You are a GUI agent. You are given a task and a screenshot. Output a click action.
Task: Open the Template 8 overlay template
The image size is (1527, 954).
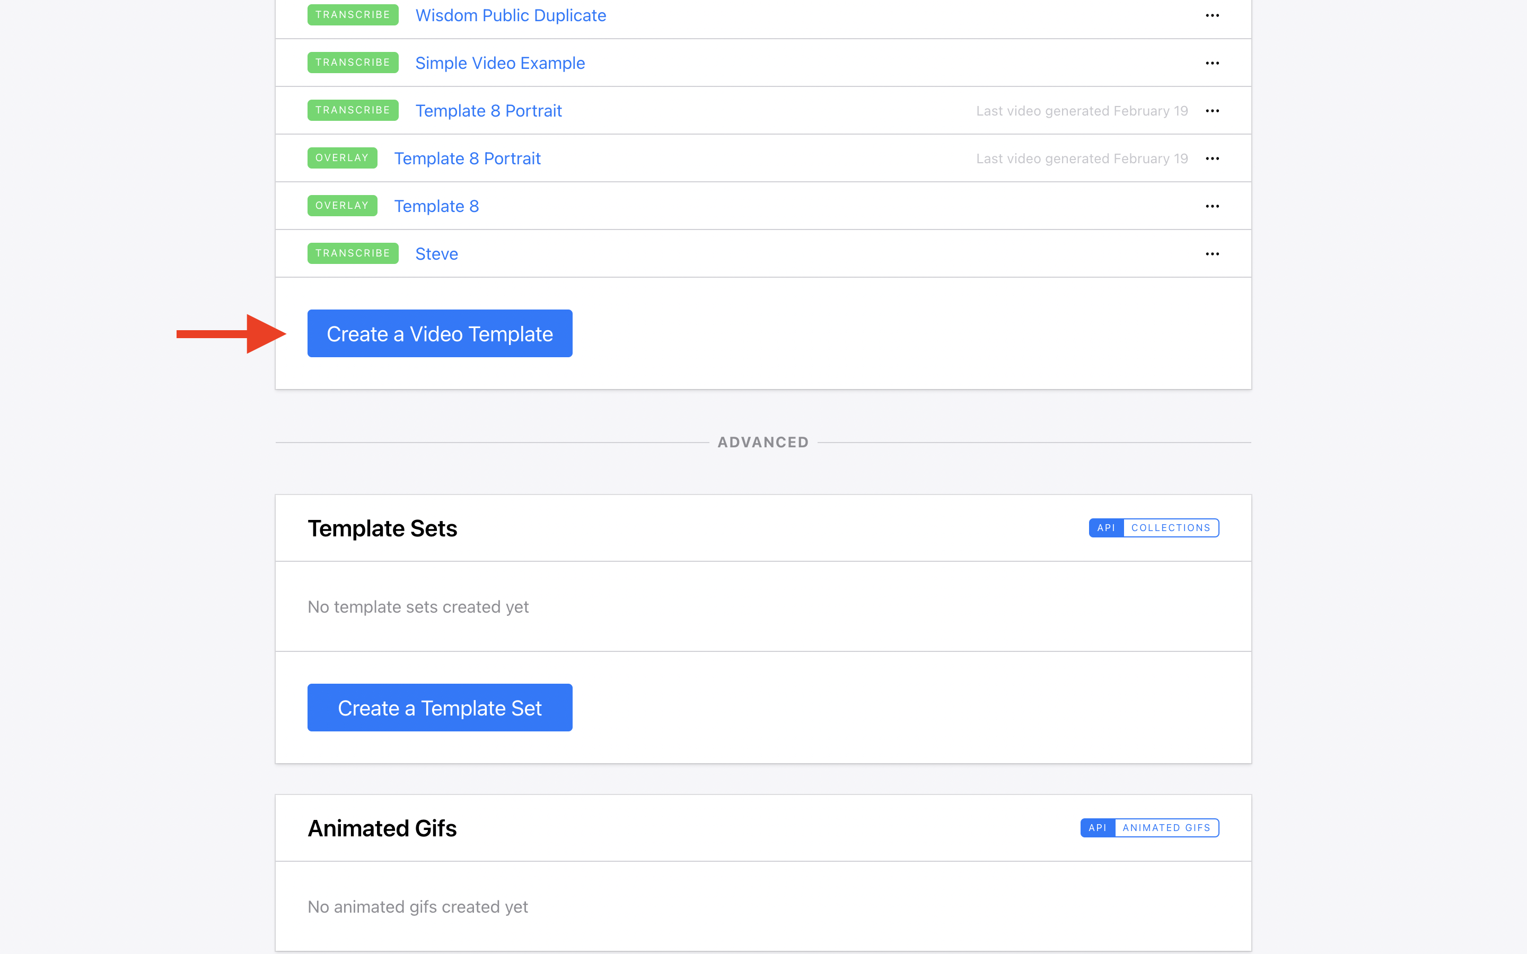436,206
